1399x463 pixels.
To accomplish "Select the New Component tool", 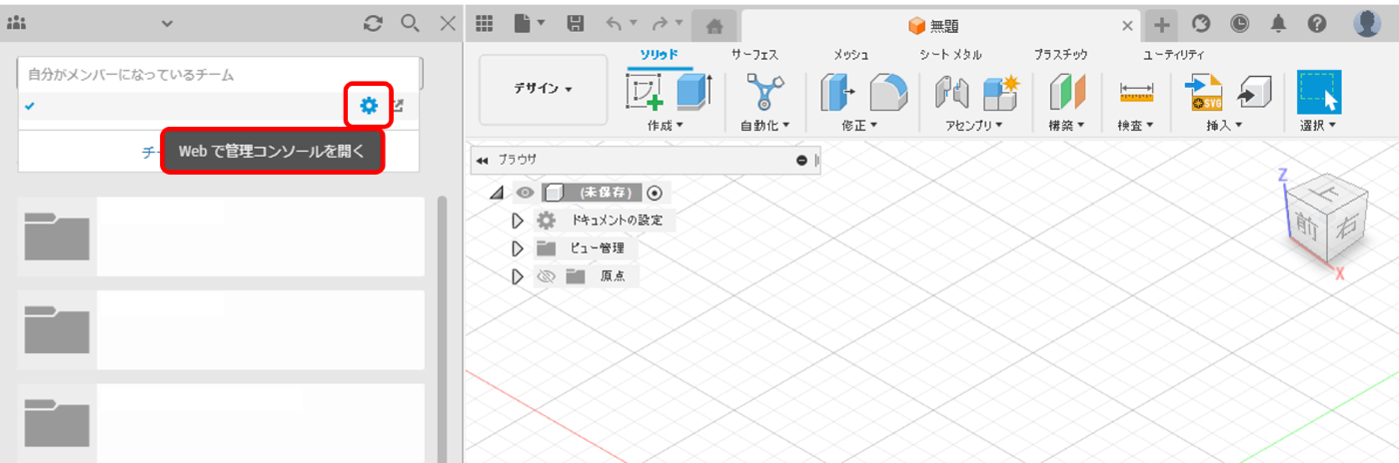I will click(x=1000, y=92).
